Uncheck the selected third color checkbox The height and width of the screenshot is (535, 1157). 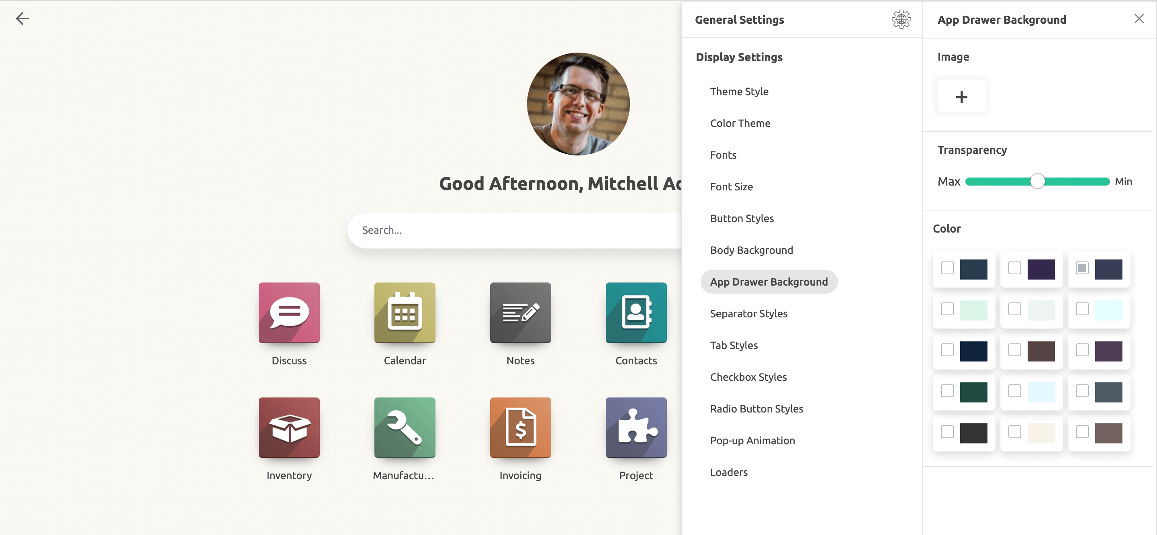(x=1081, y=268)
